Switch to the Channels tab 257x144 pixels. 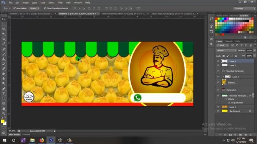pyautogui.click(x=228, y=41)
